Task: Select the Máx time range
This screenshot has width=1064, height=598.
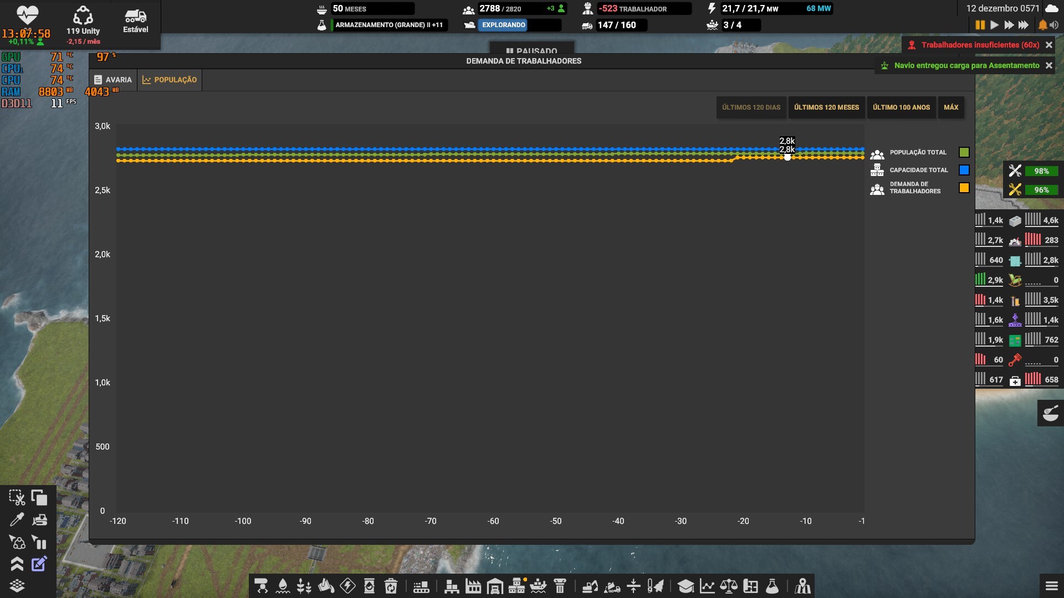Action: tap(951, 107)
